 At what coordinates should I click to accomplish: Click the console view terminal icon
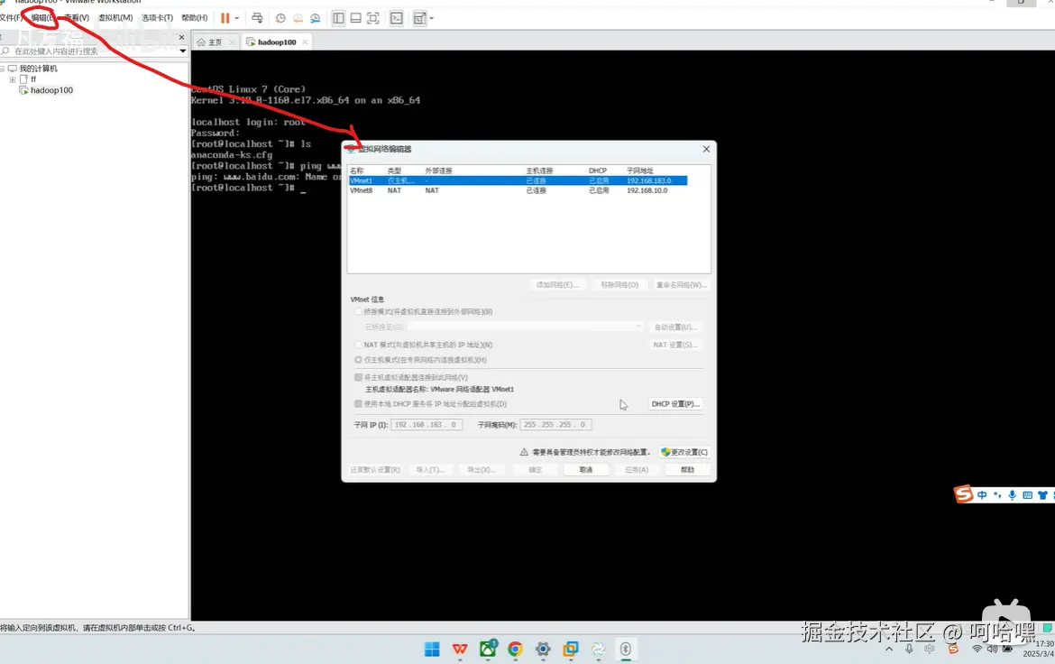click(397, 18)
